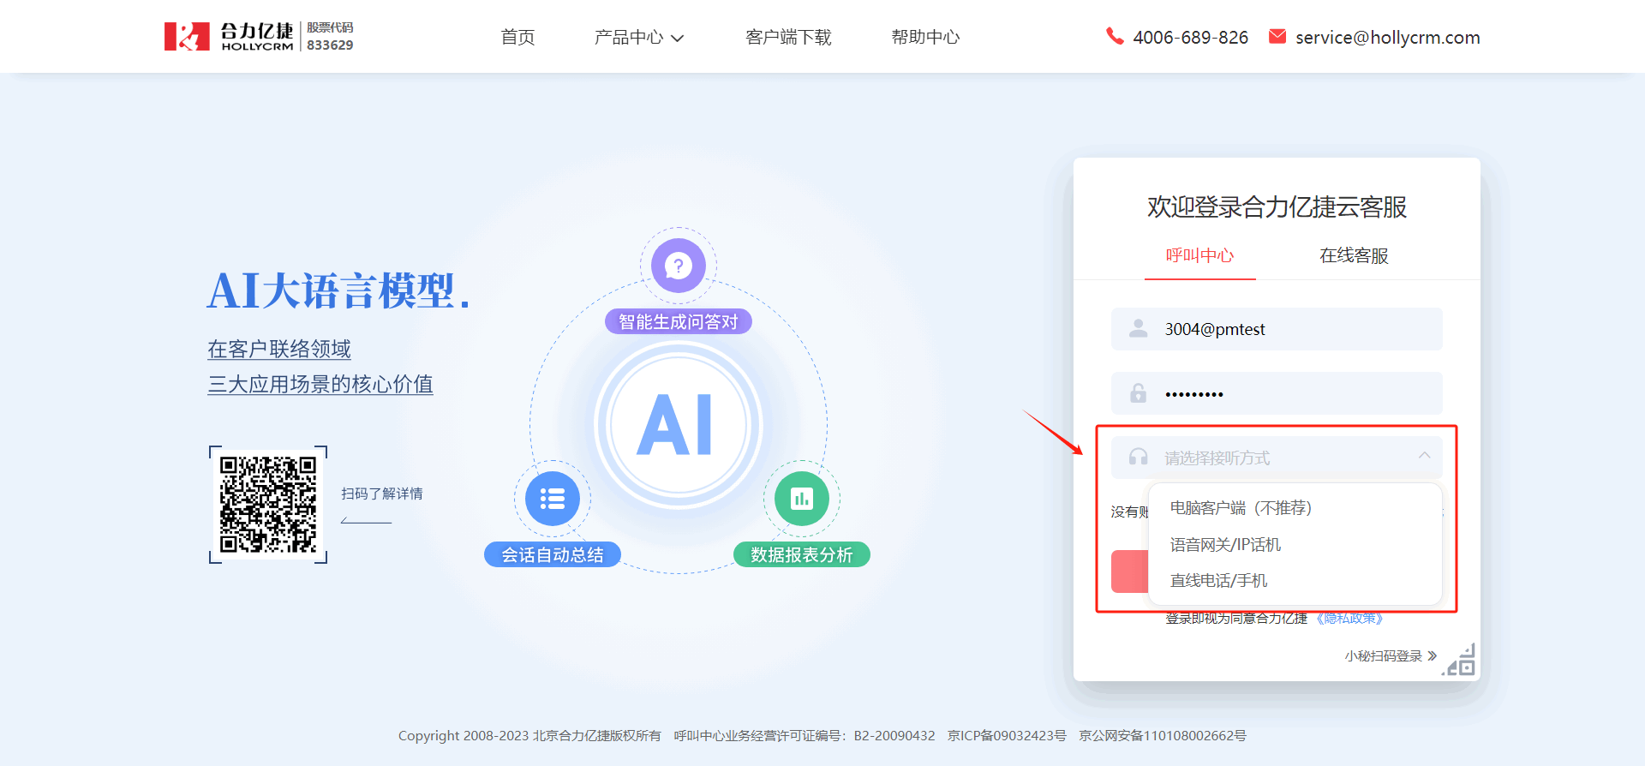Click the red login button
This screenshot has width=1645, height=766.
coord(1129,572)
